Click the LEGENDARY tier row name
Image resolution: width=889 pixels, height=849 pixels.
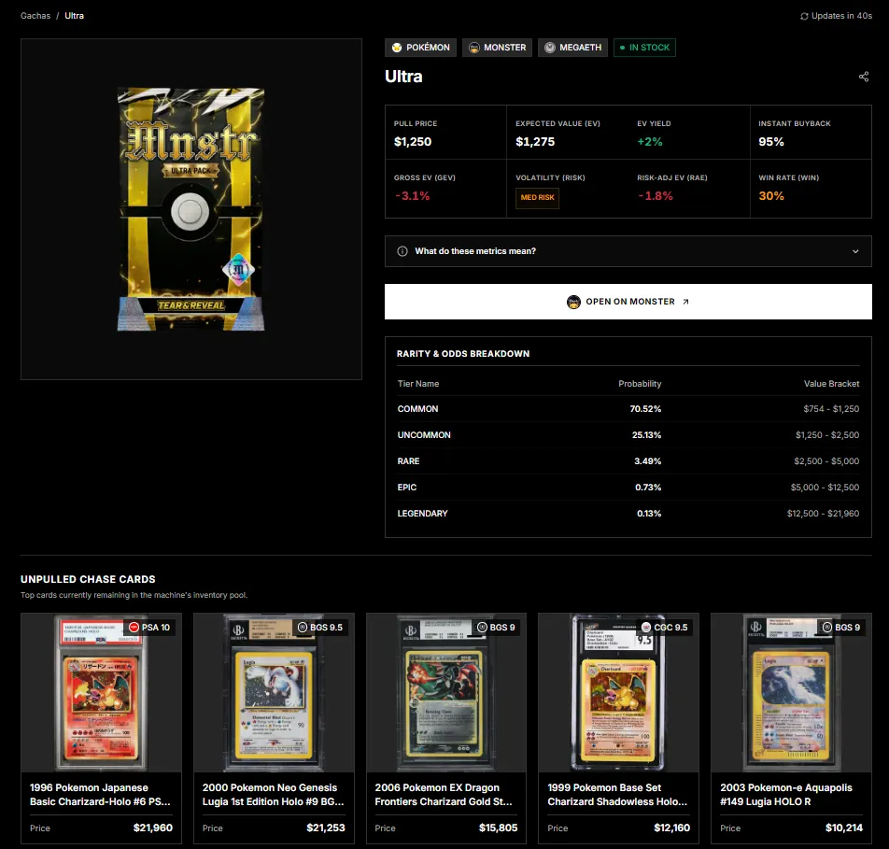[422, 514]
